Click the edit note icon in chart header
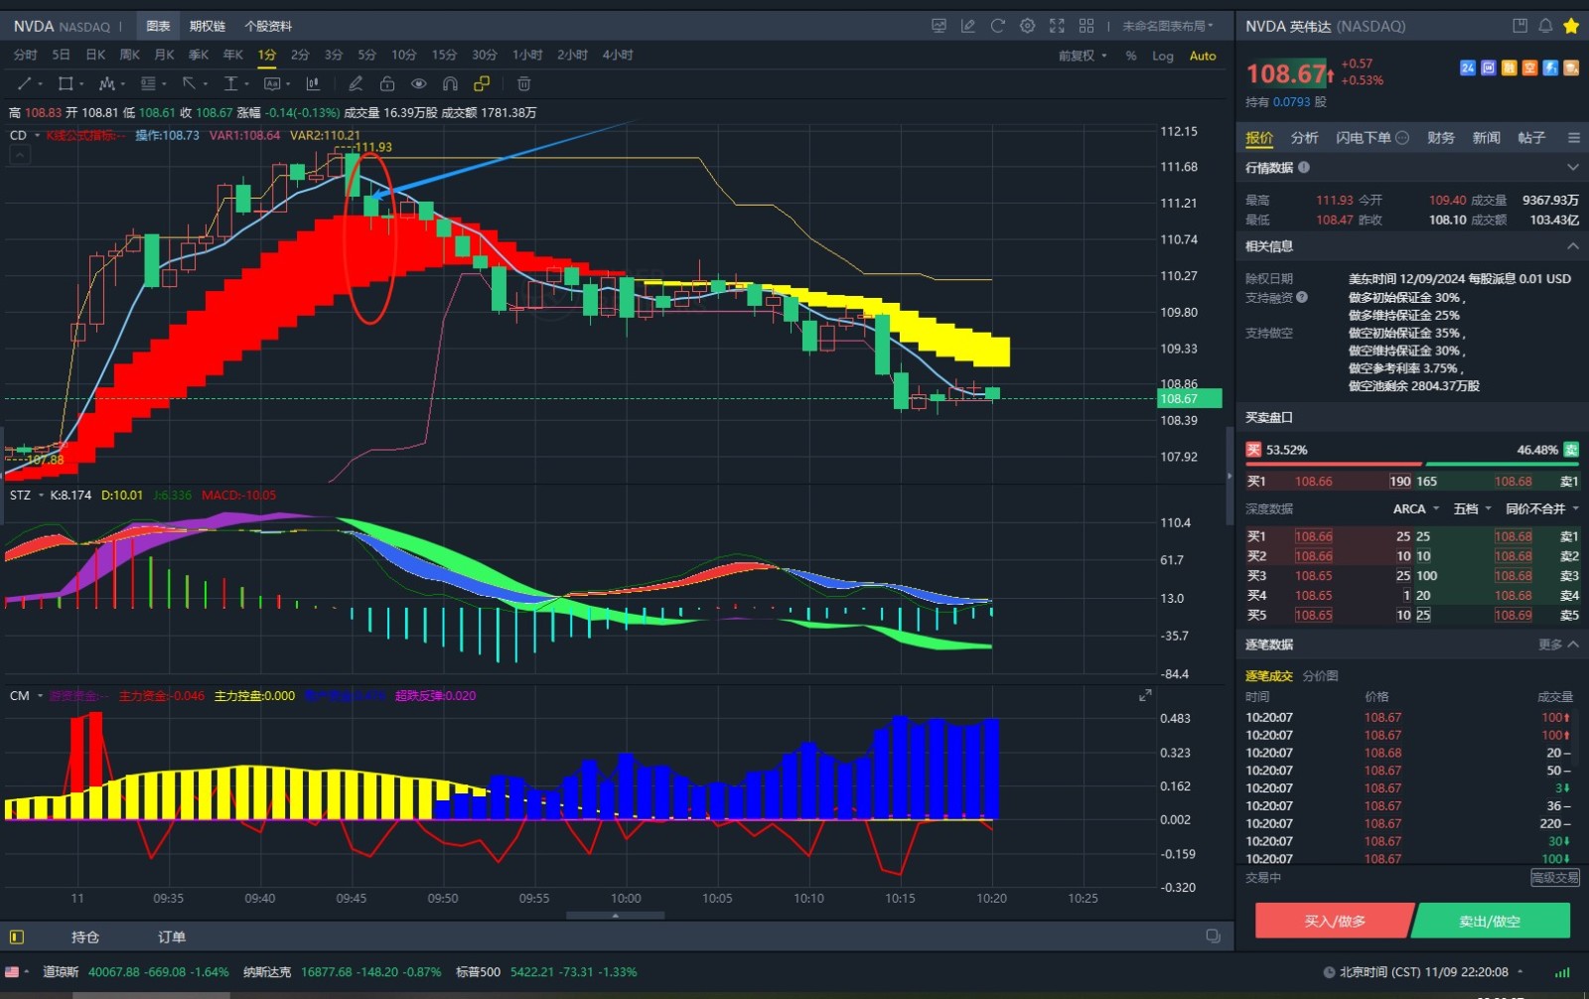Screen dimensions: 1589x999 pos(968,26)
